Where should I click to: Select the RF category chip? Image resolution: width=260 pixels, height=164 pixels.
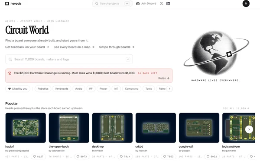[91, 88]
